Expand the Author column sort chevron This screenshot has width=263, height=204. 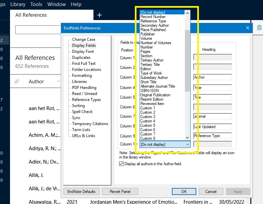(58, 81)
